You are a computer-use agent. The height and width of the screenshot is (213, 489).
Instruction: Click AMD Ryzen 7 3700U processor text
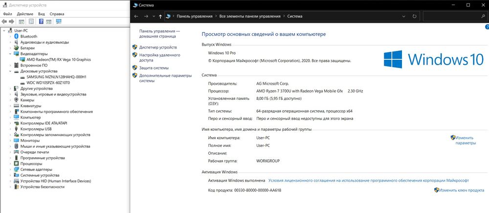tap(299, 91)
